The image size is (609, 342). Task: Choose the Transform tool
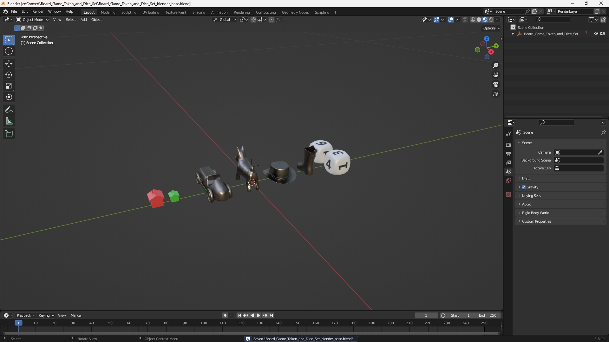[x=9, y=97]
